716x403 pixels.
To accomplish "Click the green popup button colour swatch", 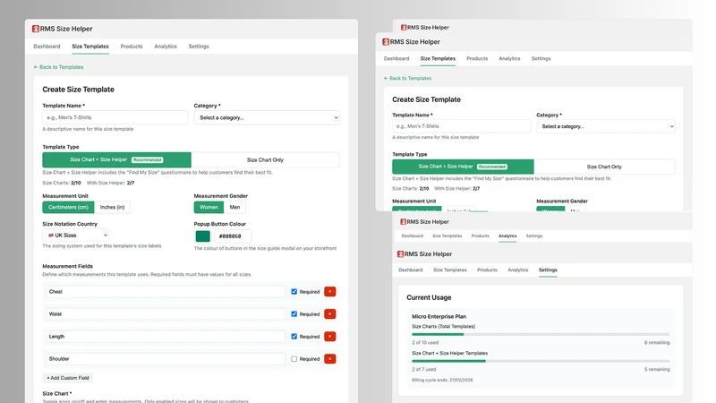I will click(x=203, y=236).
